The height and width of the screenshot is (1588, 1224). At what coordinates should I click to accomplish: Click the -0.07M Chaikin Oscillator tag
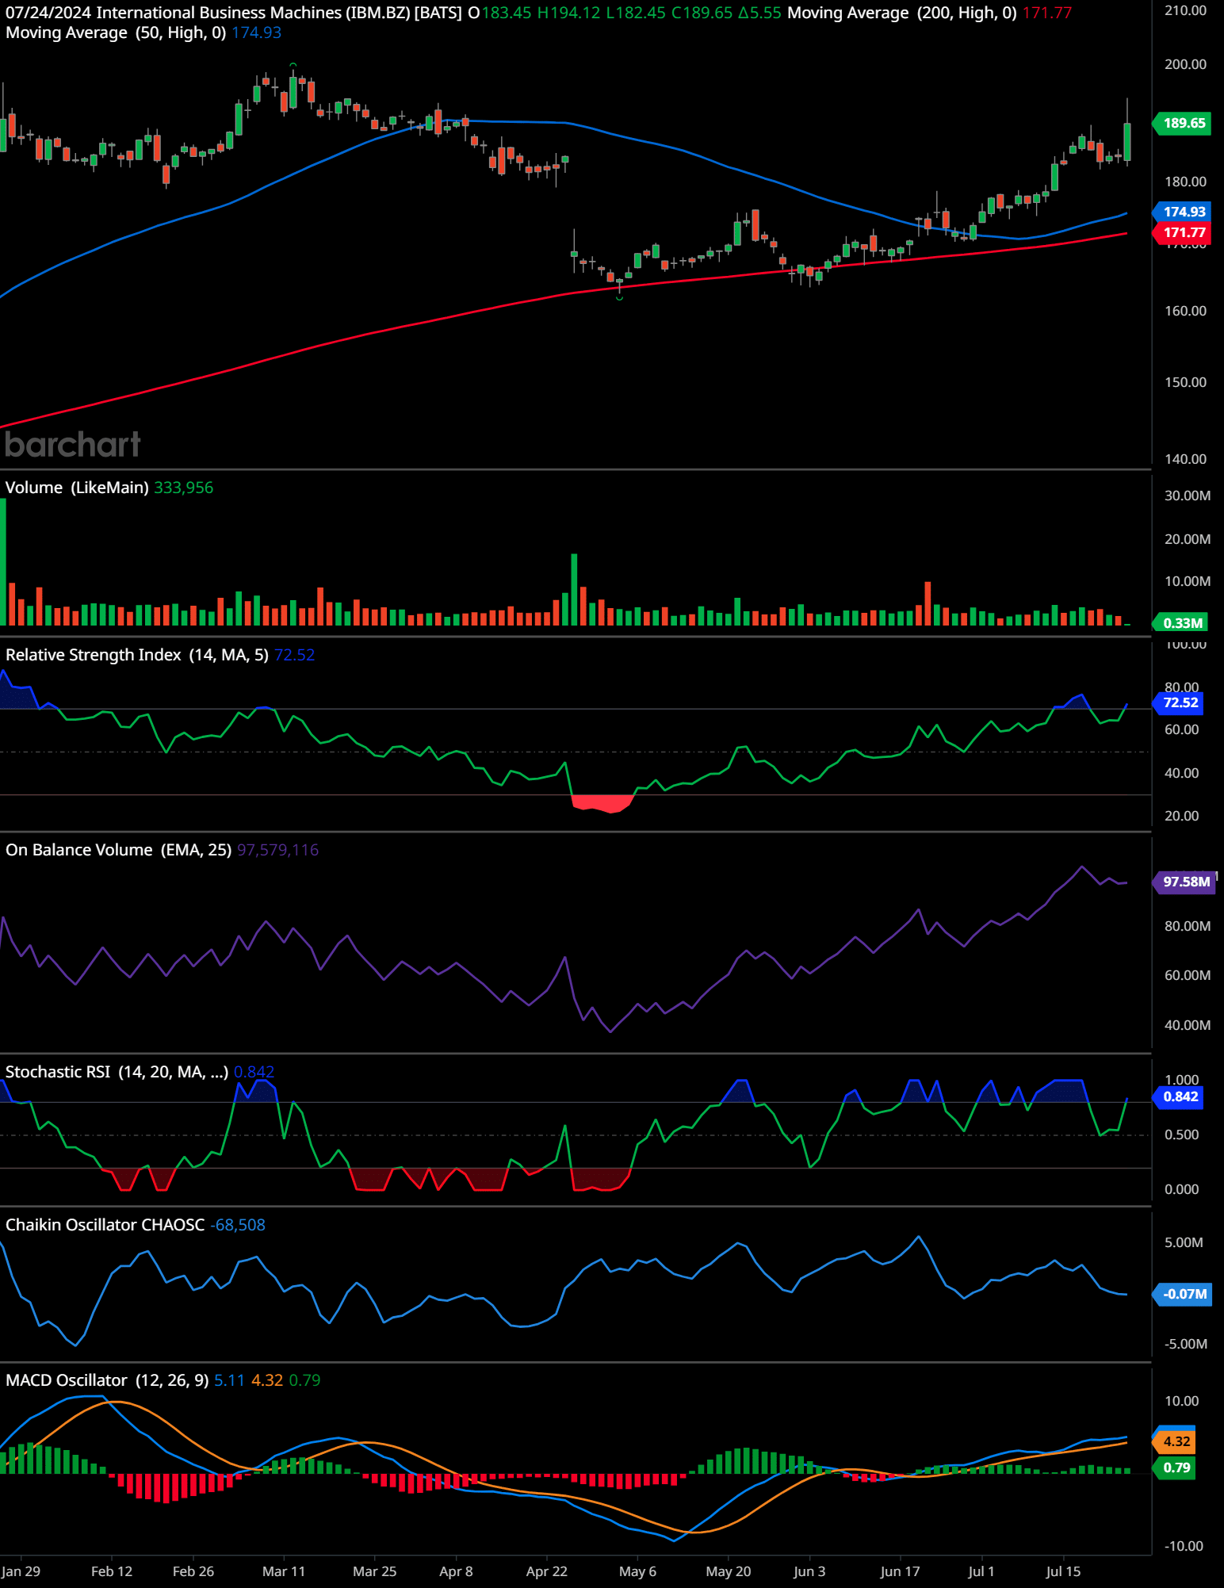click(x=1182, y=1294)
